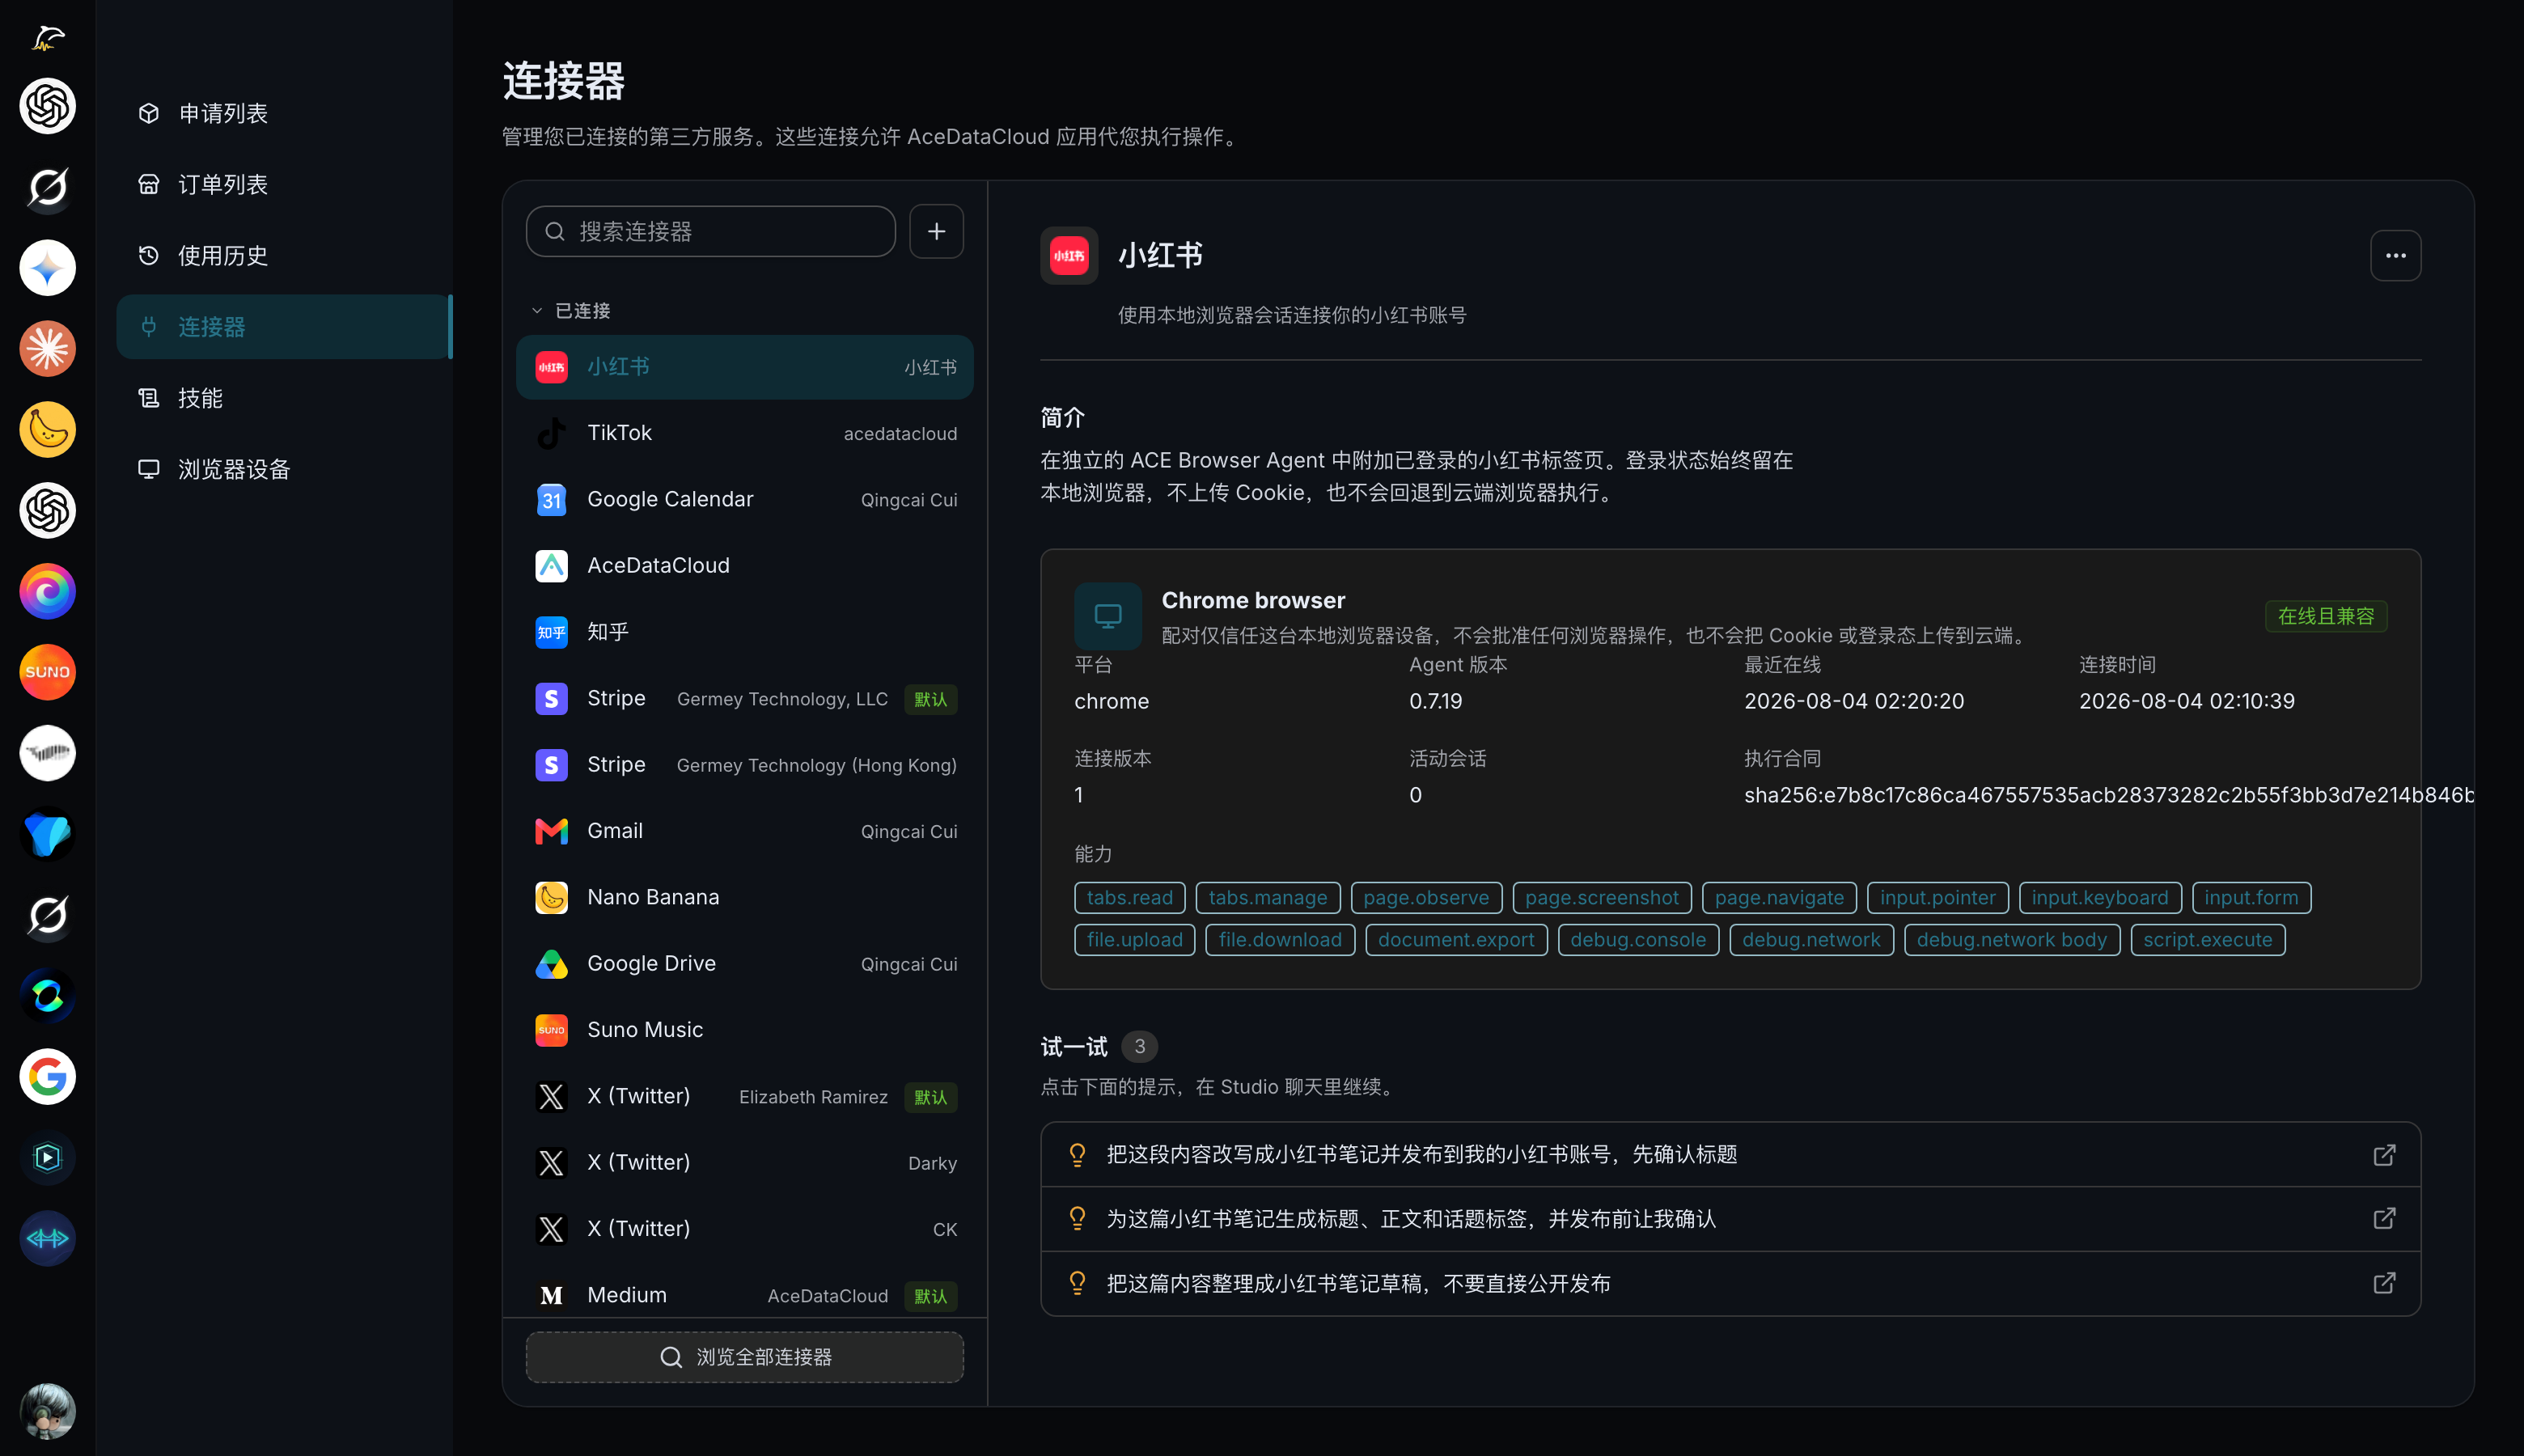
Task: Click the file.upload capability tag
Action: click(x=1135, y=940)
